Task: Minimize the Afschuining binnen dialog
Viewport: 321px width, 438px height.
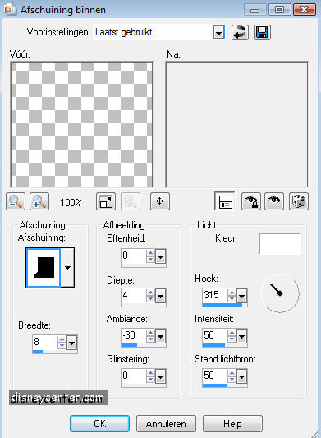Action: 255,10
